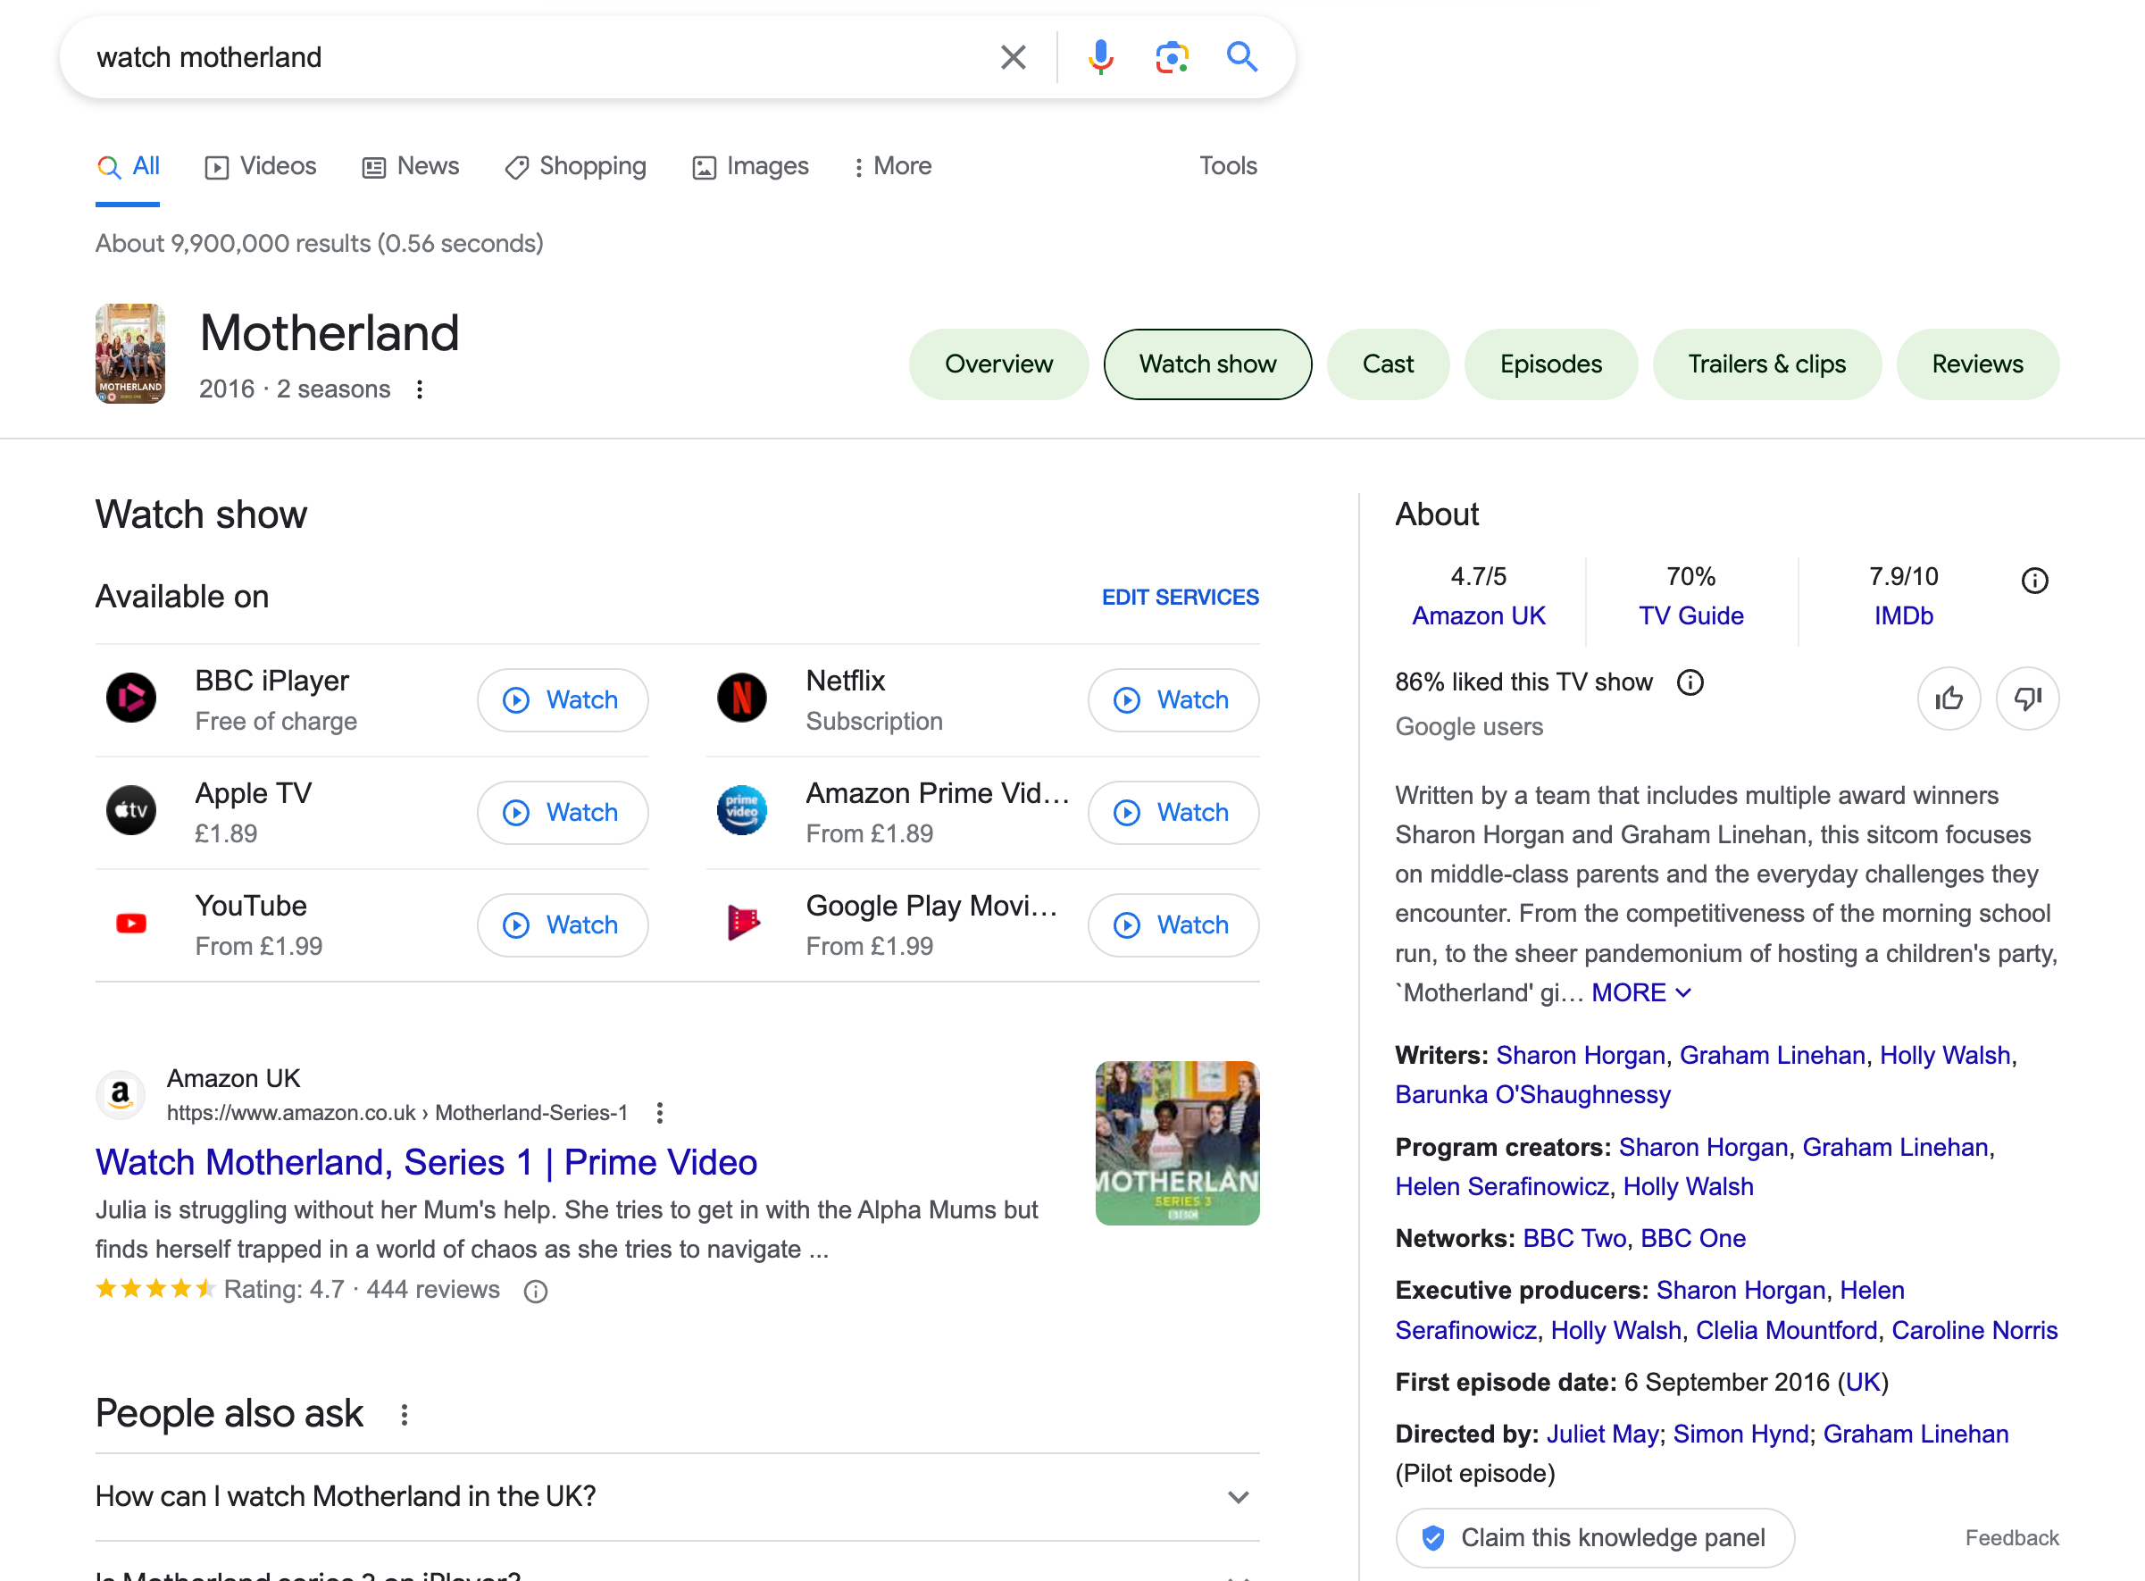Clear the search box with X icon

pos(1014,57)
